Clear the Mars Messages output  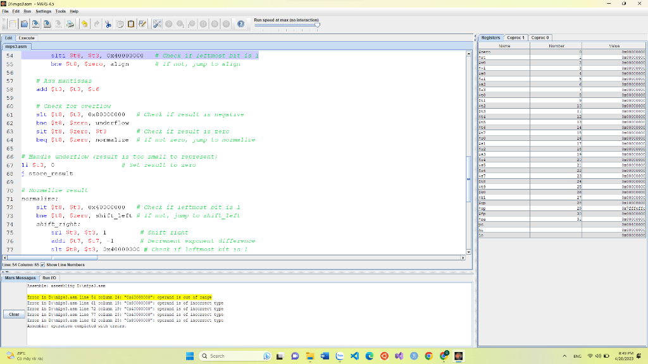click(14, 315)
